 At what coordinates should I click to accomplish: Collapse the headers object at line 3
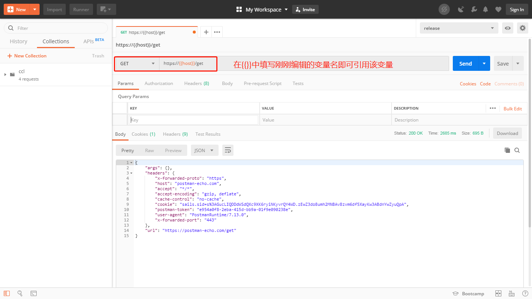click(132, 173)
